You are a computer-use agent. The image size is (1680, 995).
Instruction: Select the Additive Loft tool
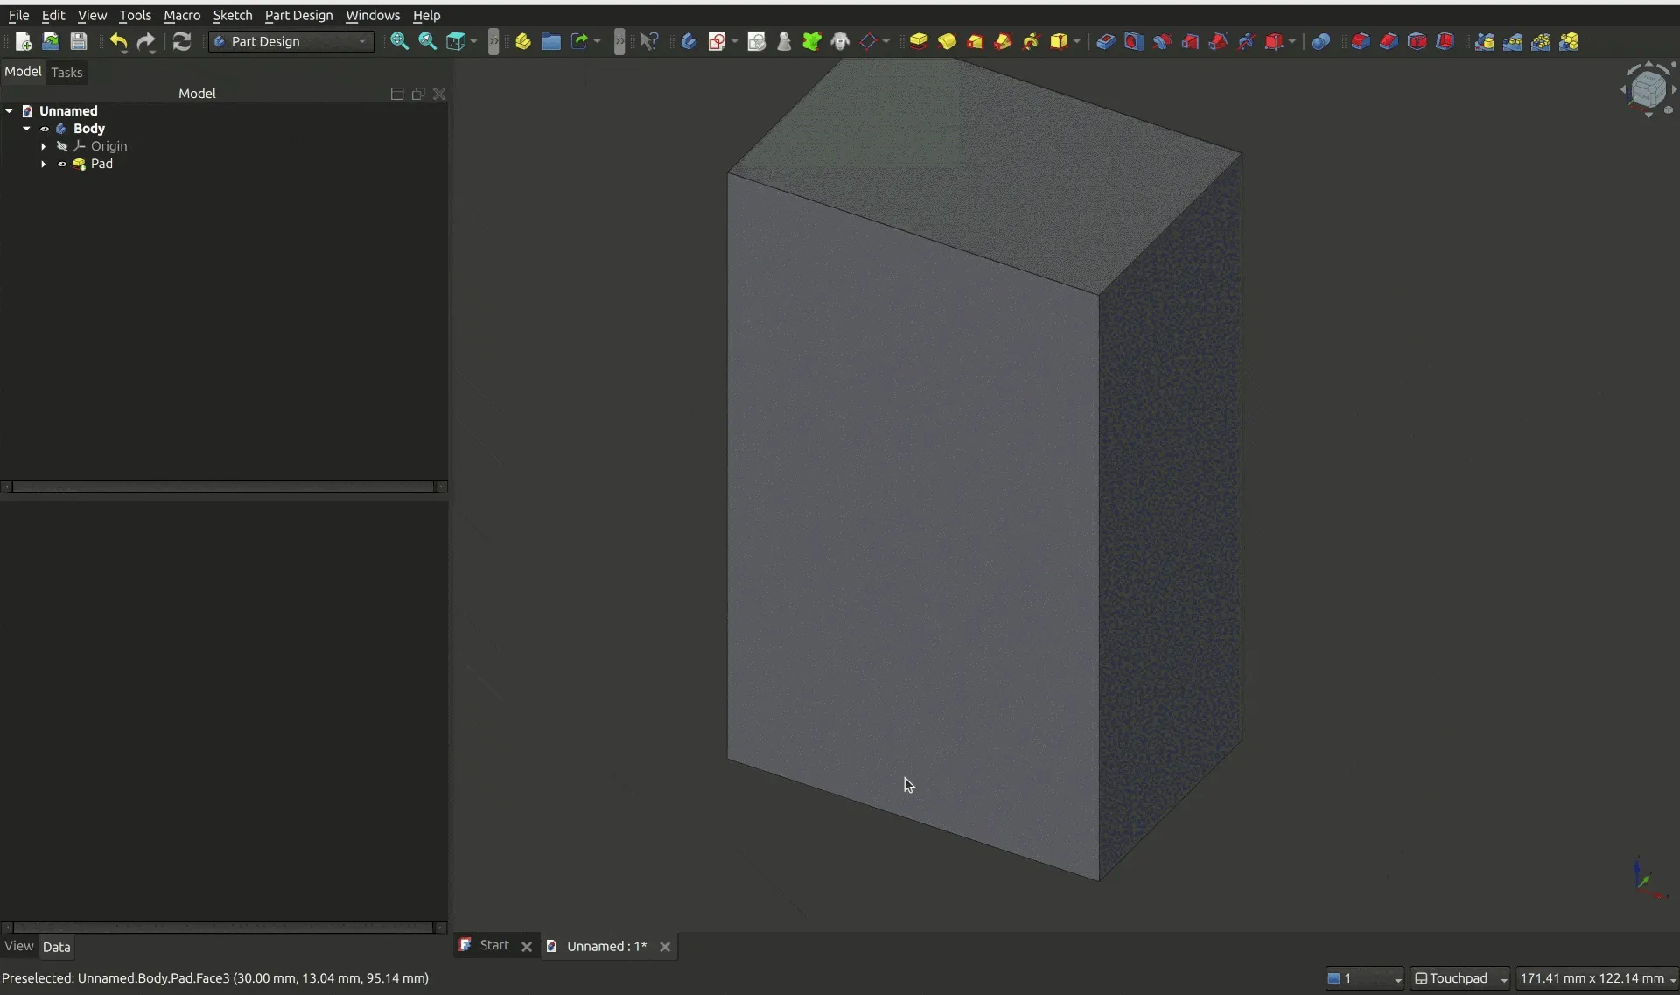(975, 41)
